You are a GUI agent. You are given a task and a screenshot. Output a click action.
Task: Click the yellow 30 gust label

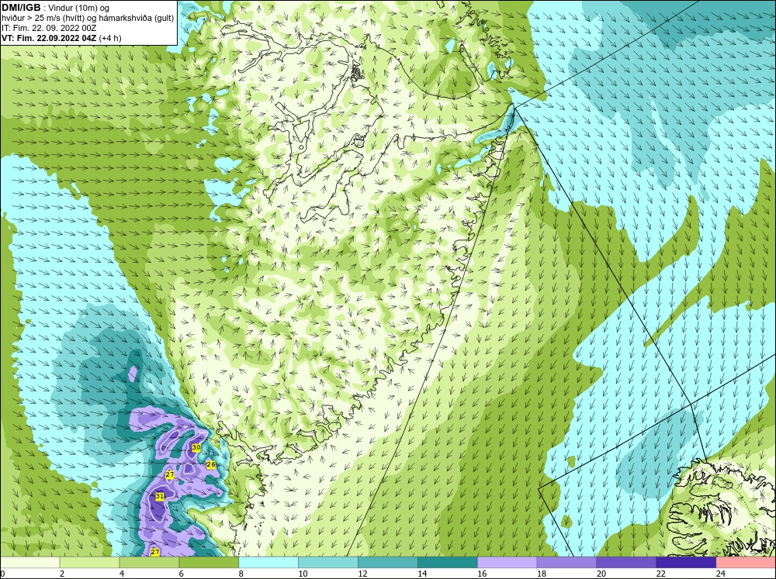(x=196, y=447)
